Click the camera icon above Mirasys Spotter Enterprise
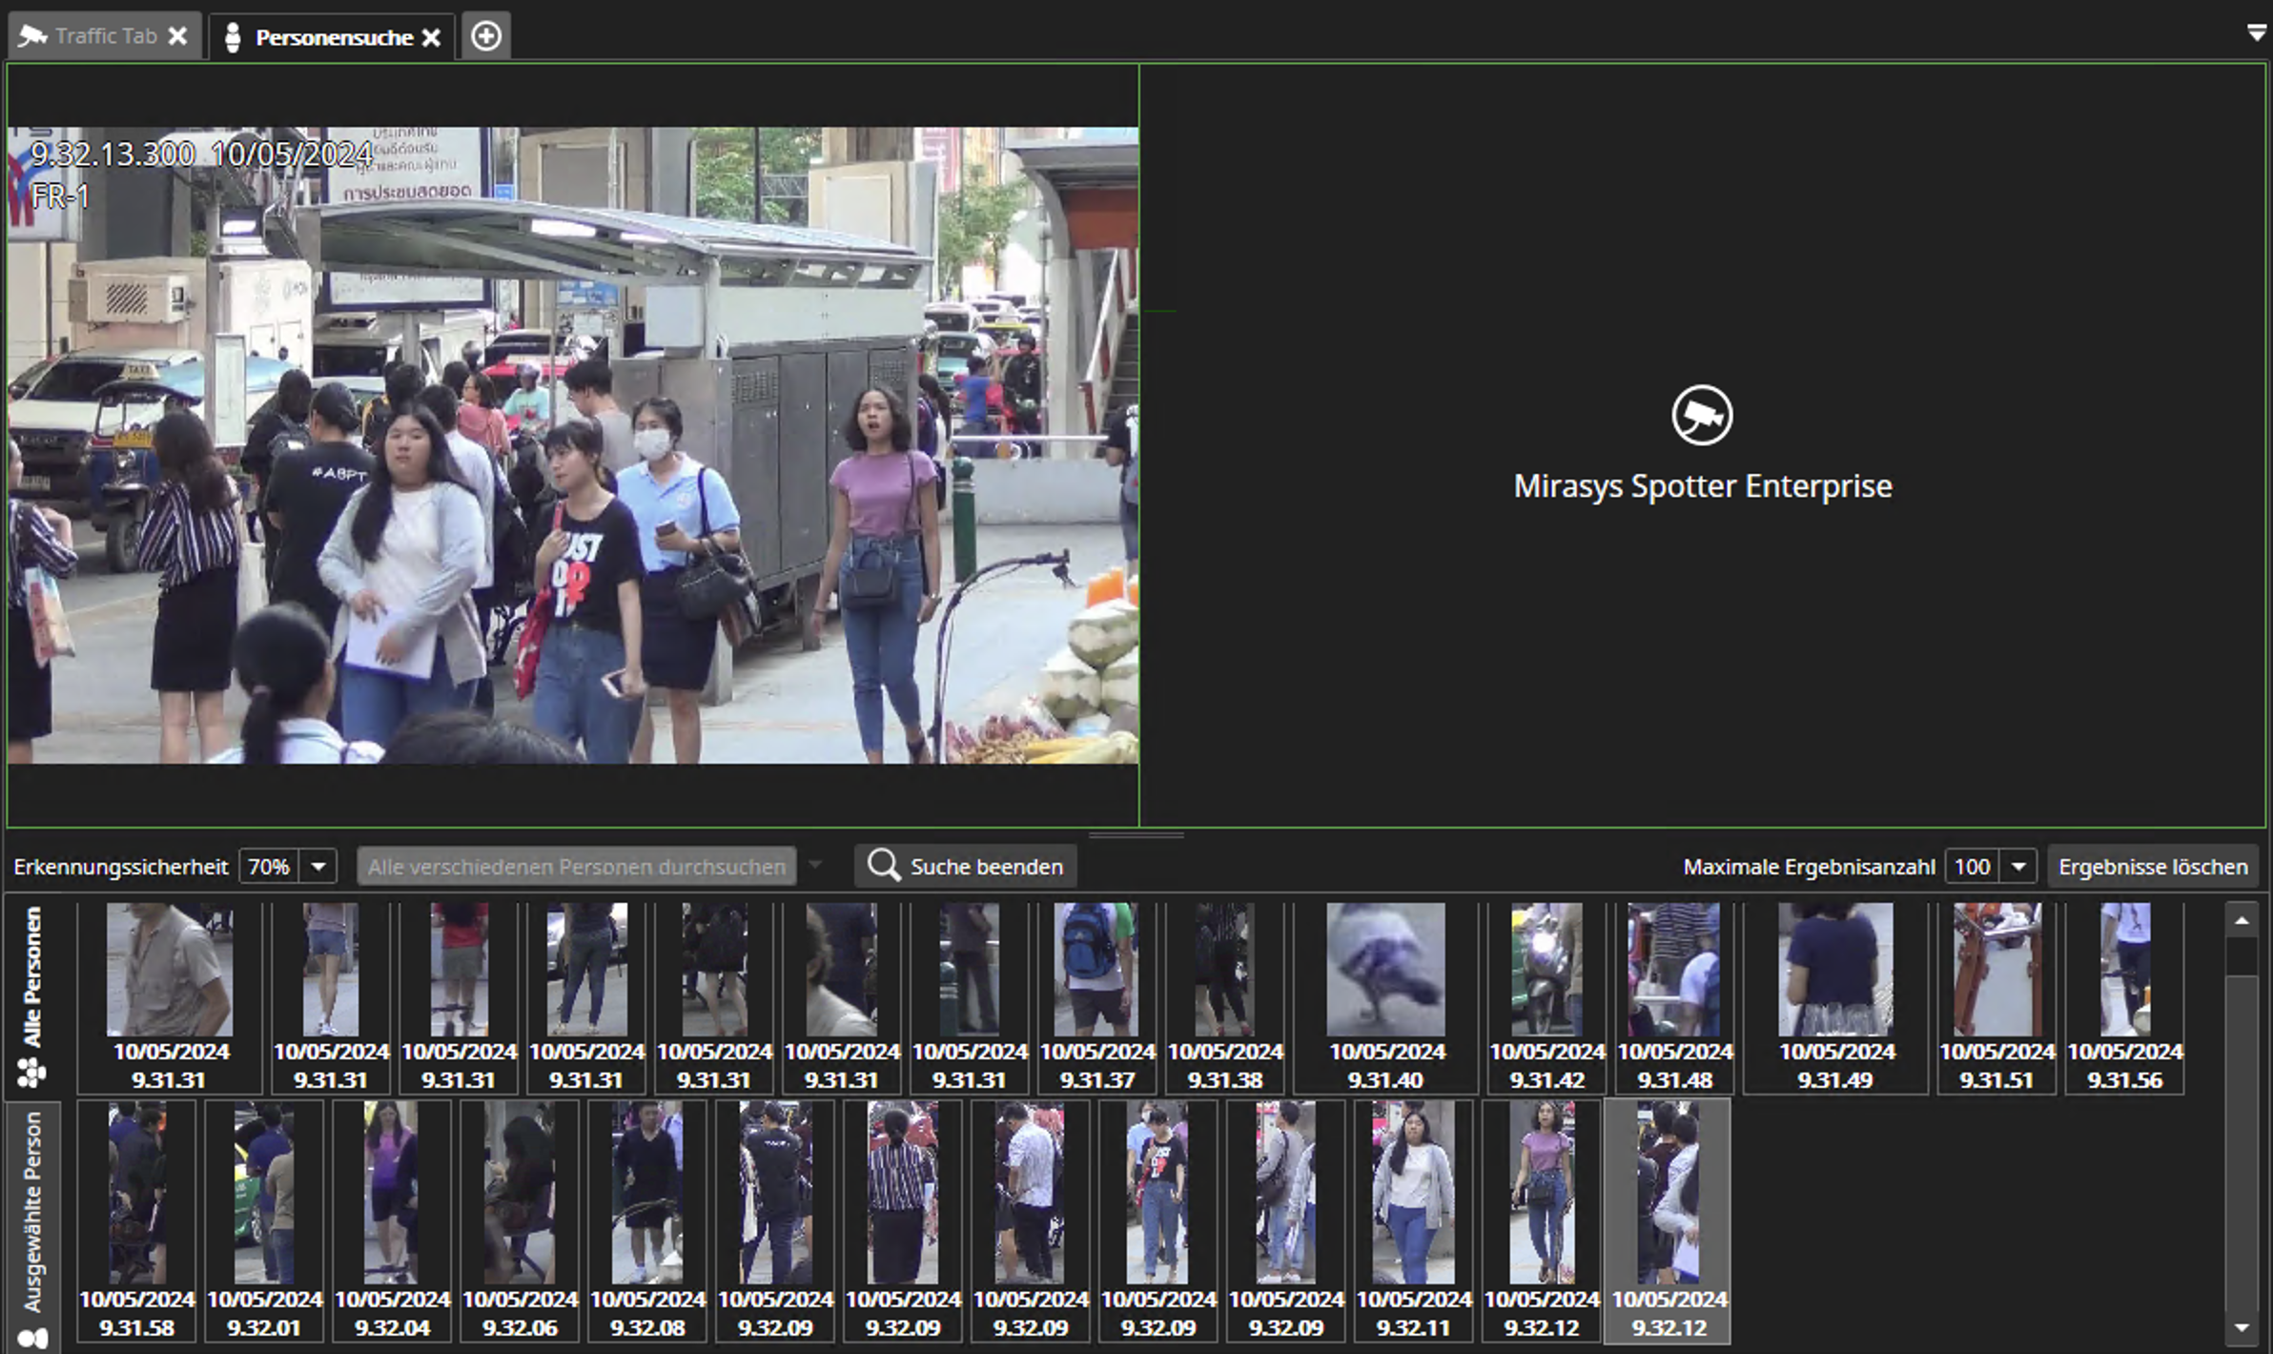This screenshot has height=1354, width=2273. pos(1702,415)
